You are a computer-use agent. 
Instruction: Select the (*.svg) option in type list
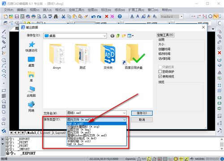(x=96, y=127)
